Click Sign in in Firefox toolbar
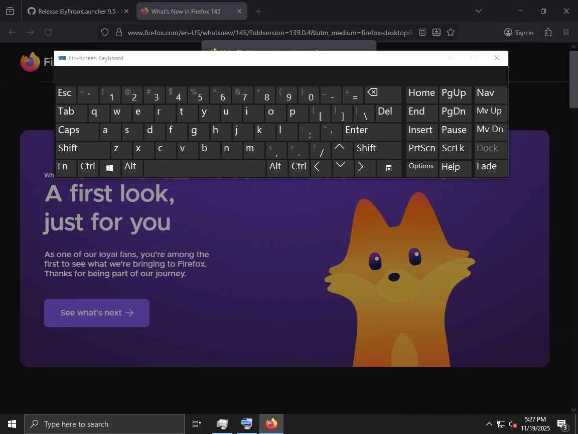Screen dimensions: 578x434 519,33
